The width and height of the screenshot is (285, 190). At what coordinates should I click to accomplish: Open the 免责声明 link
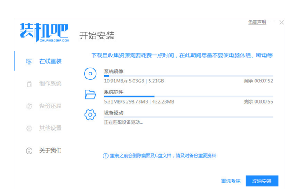point(257,22)
